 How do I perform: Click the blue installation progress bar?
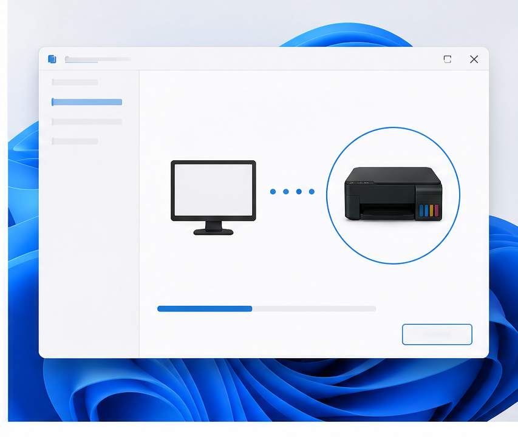tap(267, 308)
